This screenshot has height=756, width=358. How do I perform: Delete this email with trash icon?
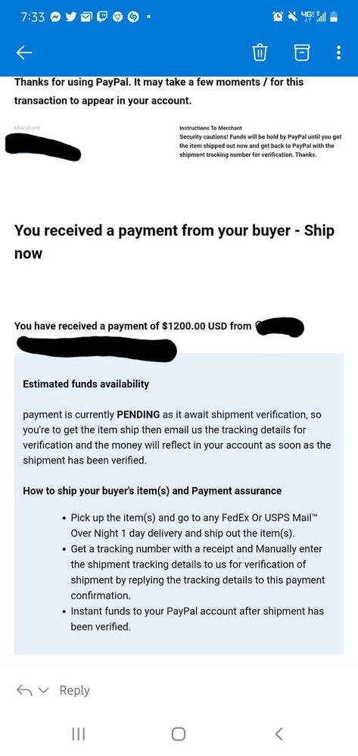click(x=260, y=52)
